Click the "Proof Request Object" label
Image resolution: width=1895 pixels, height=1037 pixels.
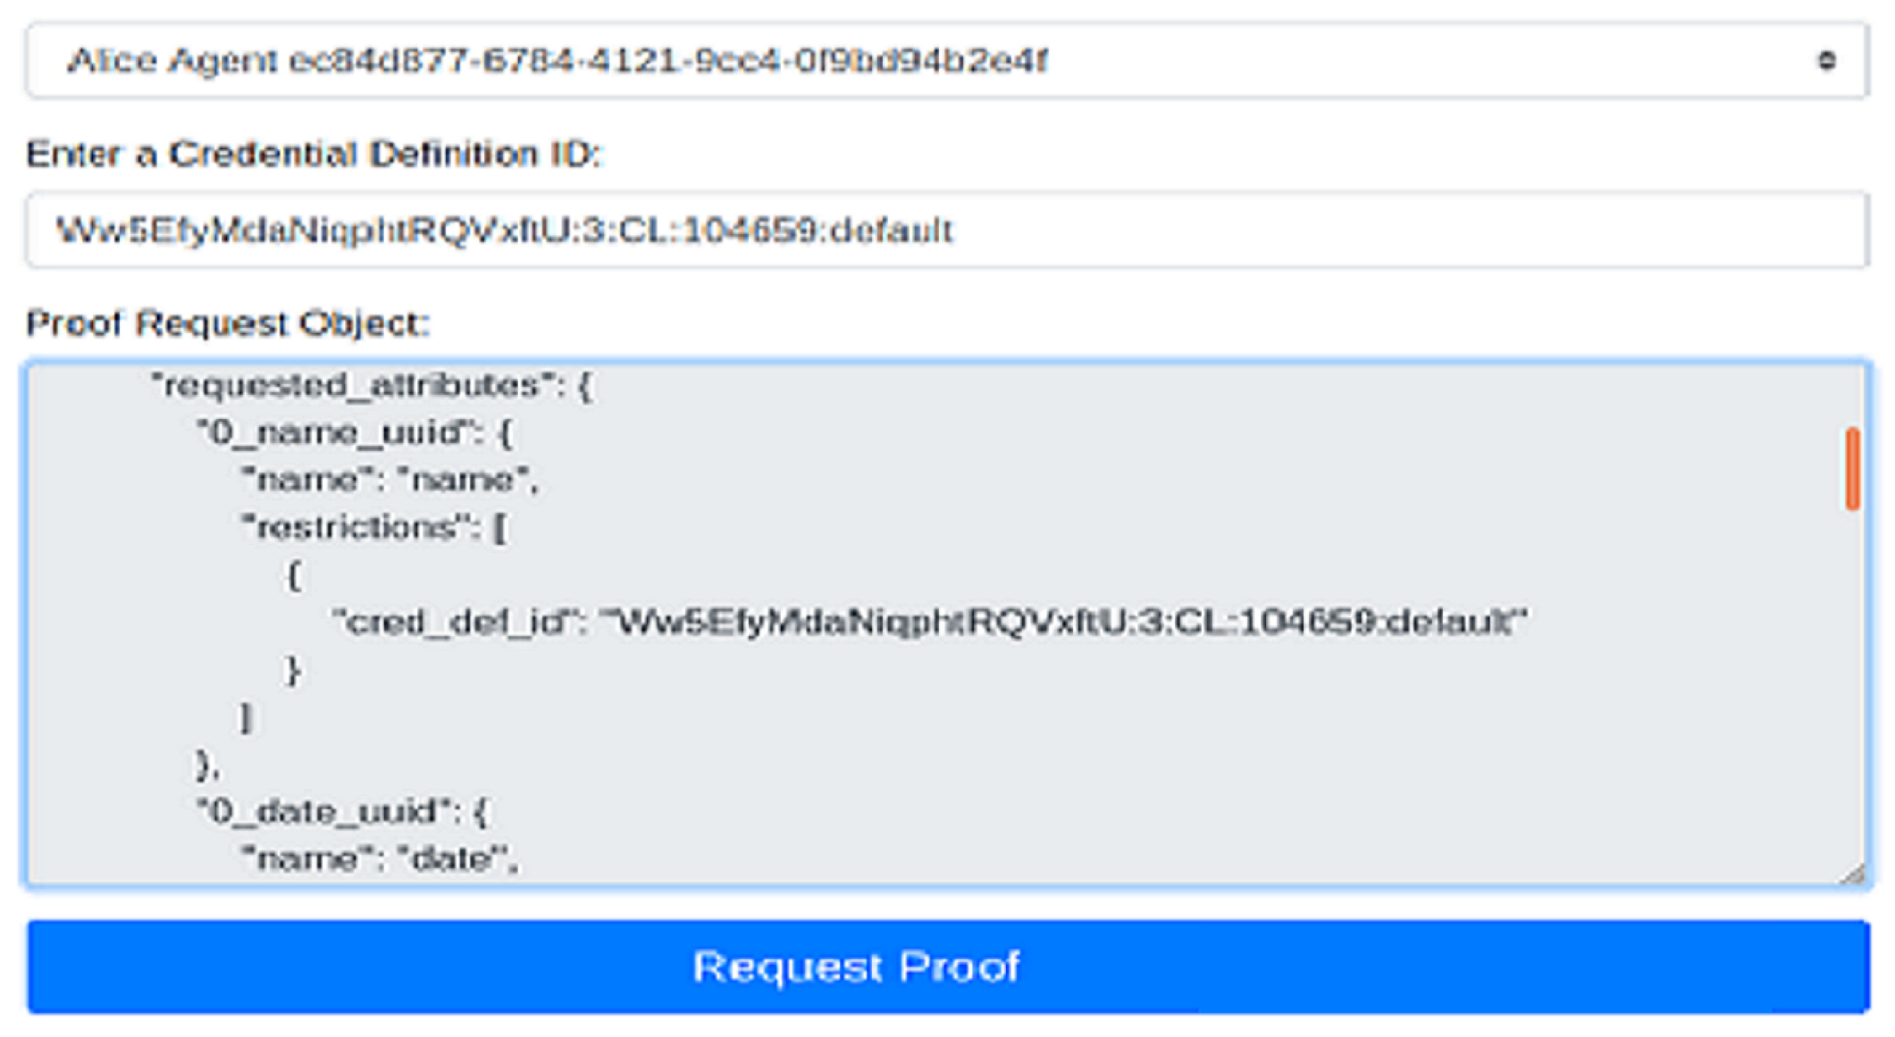[228, 323]
